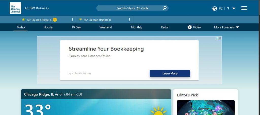Click the sun icon beside Chicago Ridge
This screenshot has height=115, width=260.
coord(24,20)
